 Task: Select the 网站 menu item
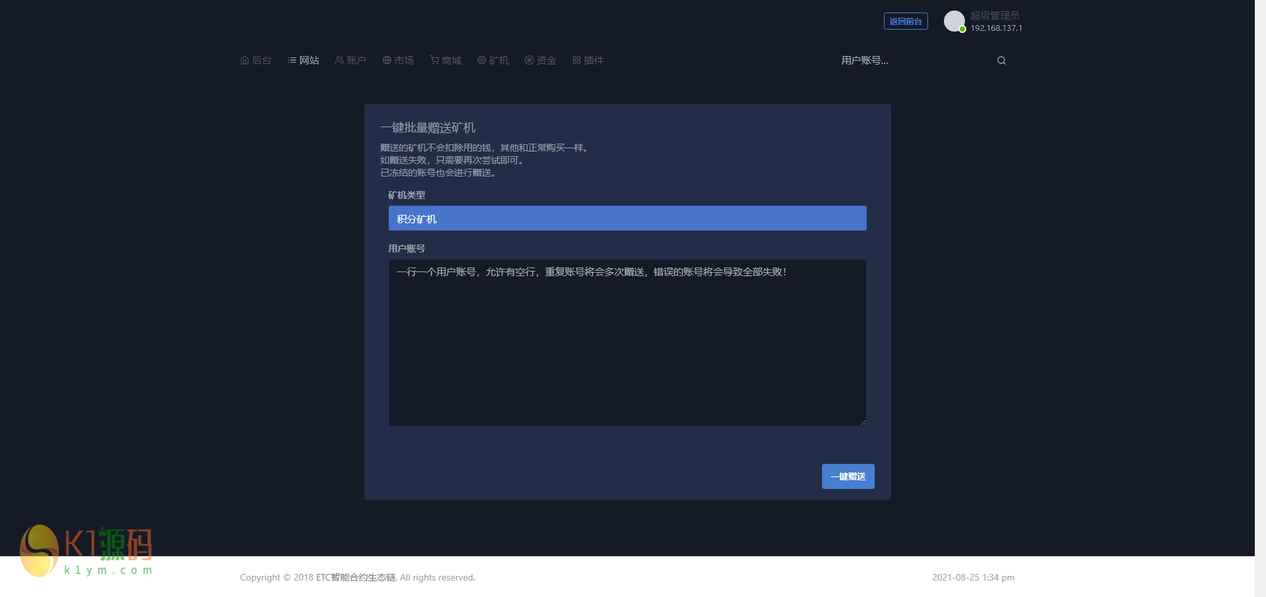(304, 61)
